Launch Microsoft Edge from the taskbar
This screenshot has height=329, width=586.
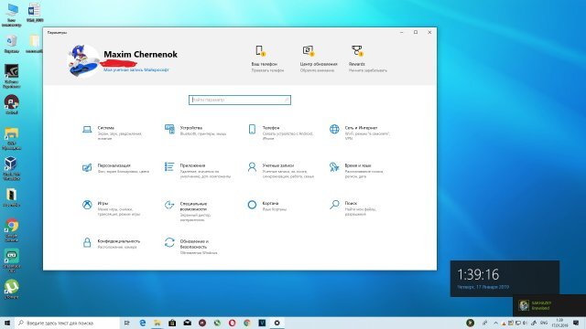click(143, 323)
